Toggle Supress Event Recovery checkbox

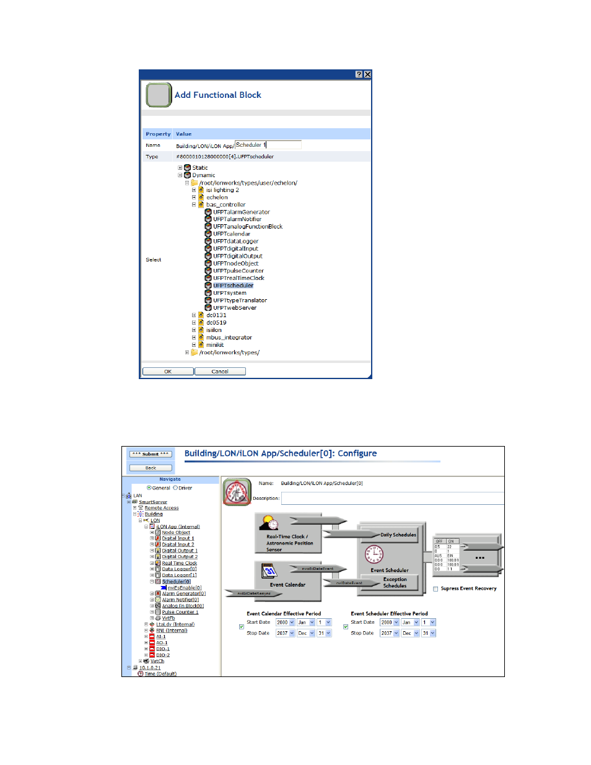(x=436, y=589)
